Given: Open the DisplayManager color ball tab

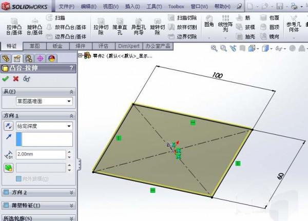Looking at the screenshot, I should [51, 58].
